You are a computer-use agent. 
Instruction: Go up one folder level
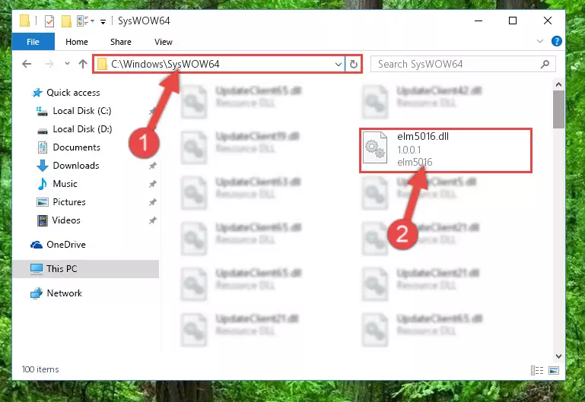(82, 64)
